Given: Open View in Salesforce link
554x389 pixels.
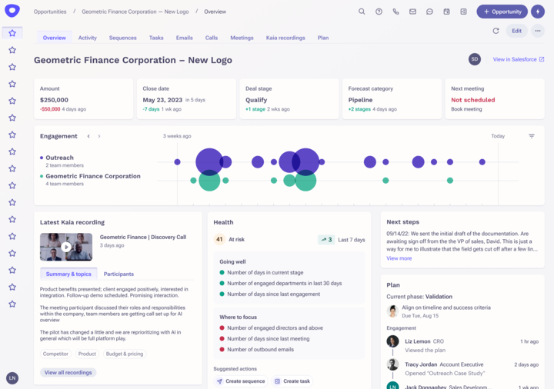Looking at the screenshot, I should (519, 59).
